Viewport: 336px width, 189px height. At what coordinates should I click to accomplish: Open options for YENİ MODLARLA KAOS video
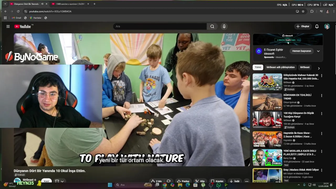[x=322, y=151]
